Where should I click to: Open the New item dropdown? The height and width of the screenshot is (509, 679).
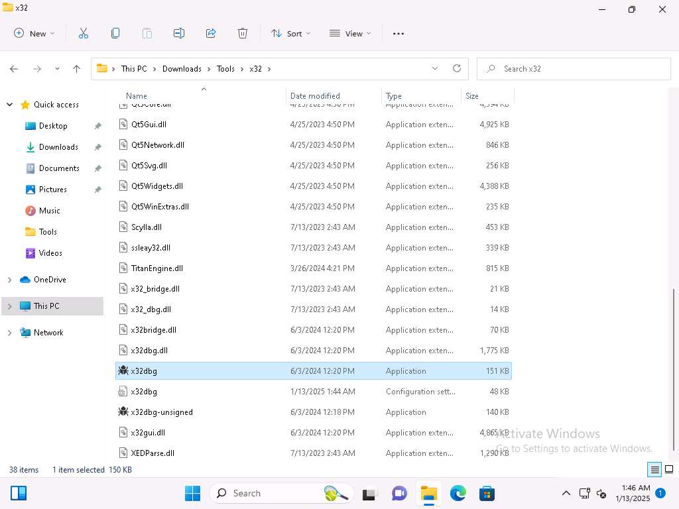click(x=34, y=33)
